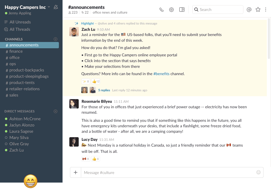
Task: Open mentions and reactions
Action: click(249, 9)
